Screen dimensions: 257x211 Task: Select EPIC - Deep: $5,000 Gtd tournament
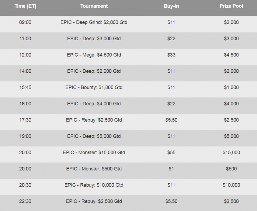94,136
